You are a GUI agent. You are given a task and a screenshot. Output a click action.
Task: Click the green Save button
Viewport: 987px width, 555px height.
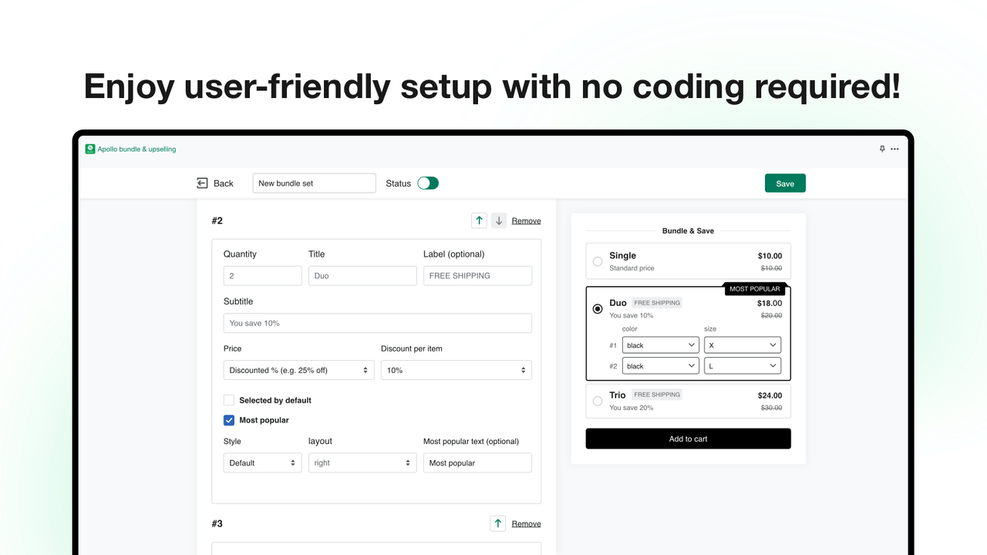coord(785,183)
